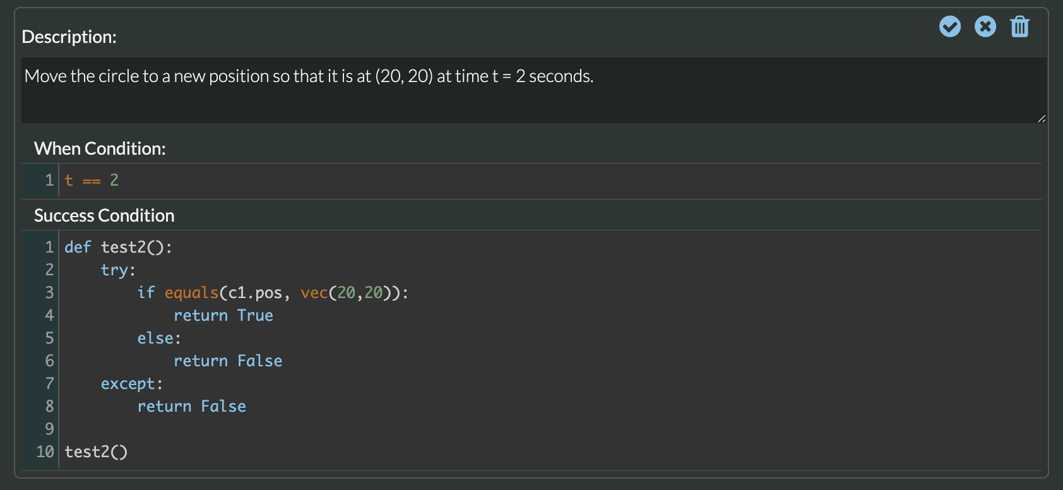Viewport: 1063px width, 490px height.
Task: Click the 'test2()' call on line 10
Action: point(96,452)
